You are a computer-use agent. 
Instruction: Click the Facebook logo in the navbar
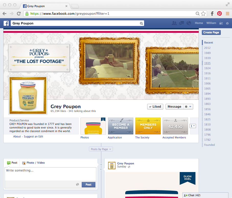click(6, 23)
